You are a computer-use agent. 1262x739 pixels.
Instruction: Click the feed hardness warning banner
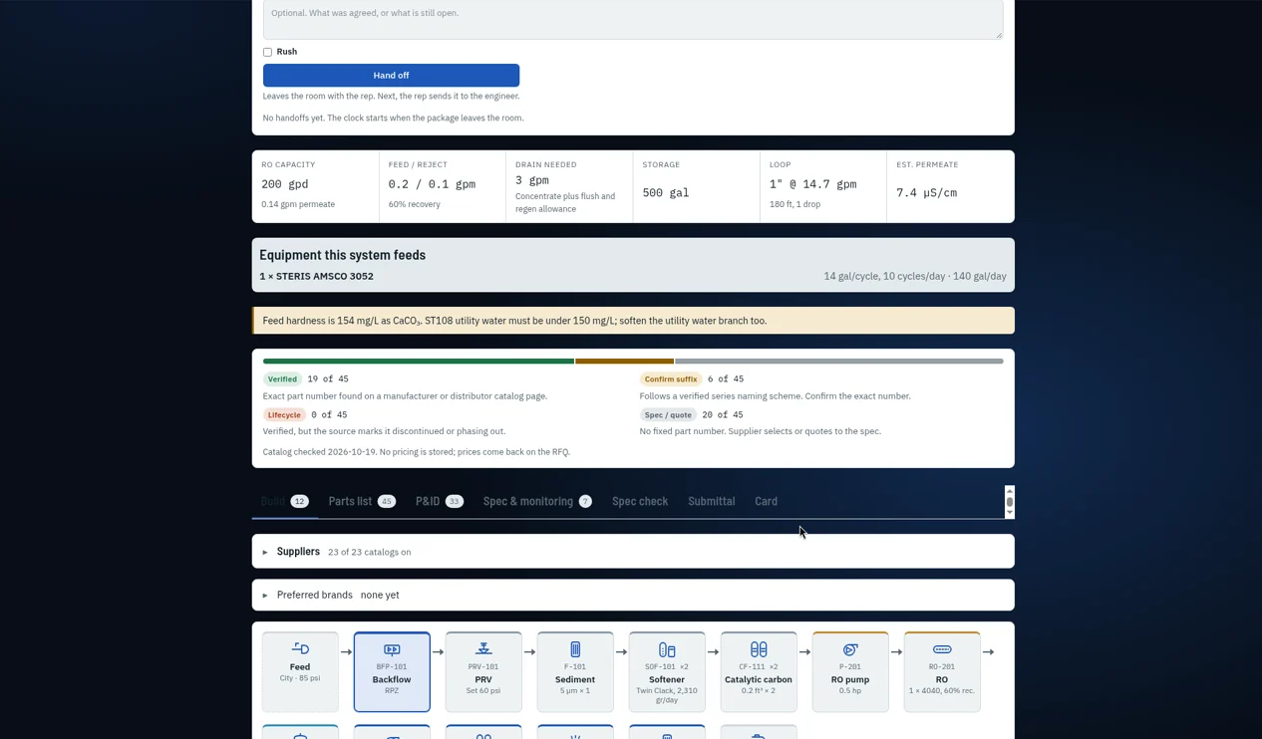click(x=633, y=321)
